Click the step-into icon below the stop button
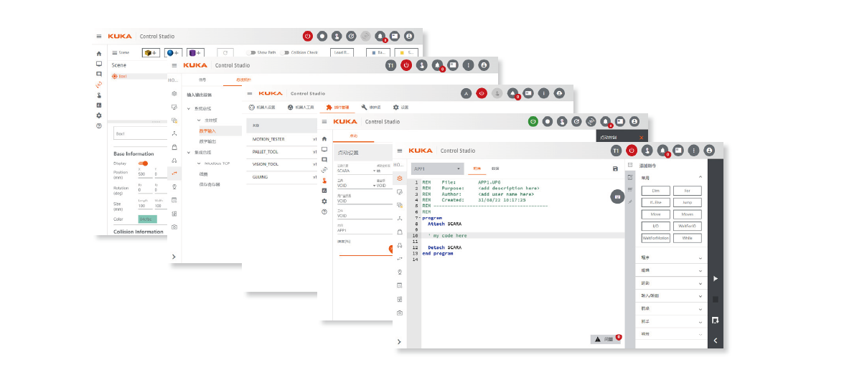Image resolution: width=867 pixels, height=385 pixels. point(715,320)
